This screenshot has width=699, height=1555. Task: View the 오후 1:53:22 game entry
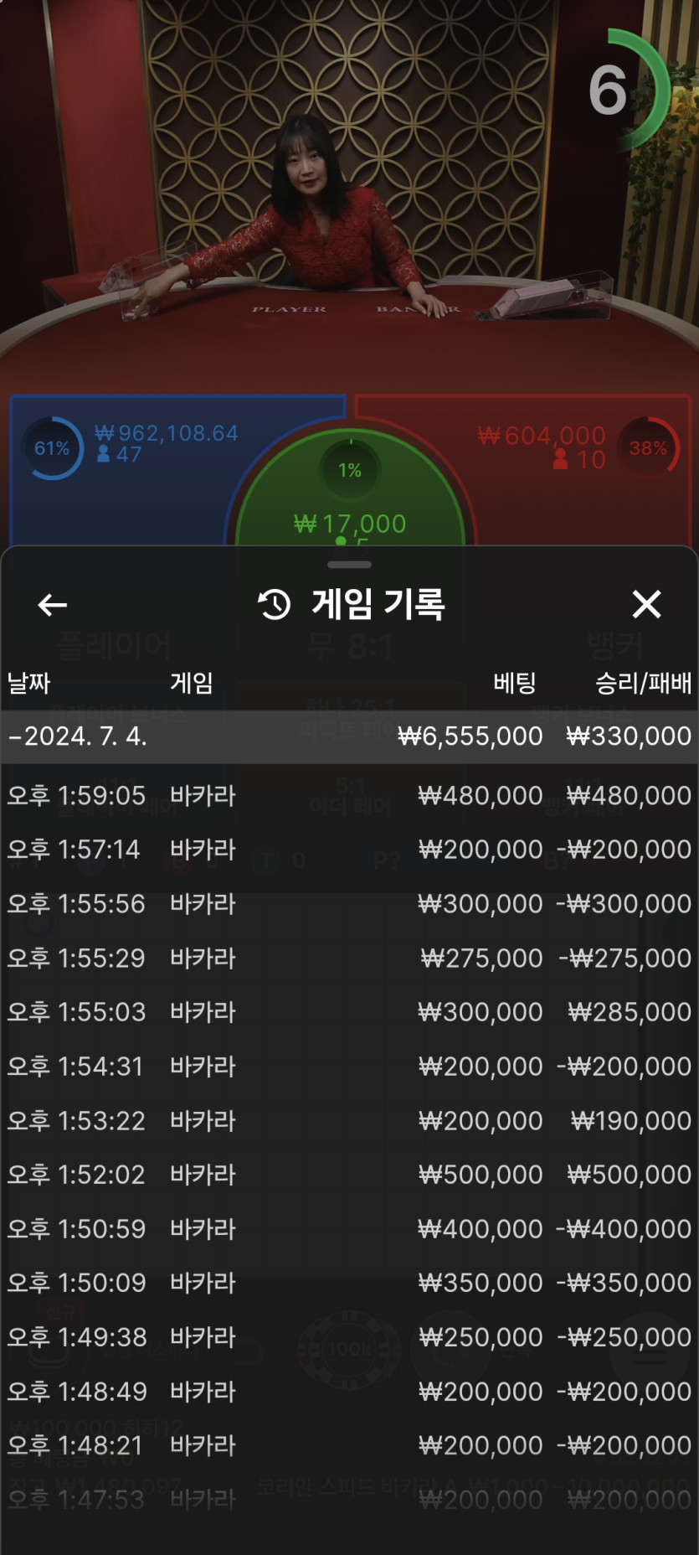pos(349,1121)
